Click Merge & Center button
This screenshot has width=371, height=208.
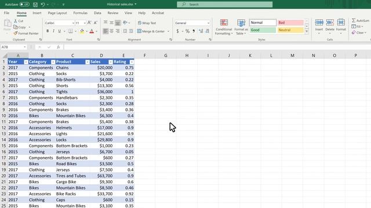151,31
